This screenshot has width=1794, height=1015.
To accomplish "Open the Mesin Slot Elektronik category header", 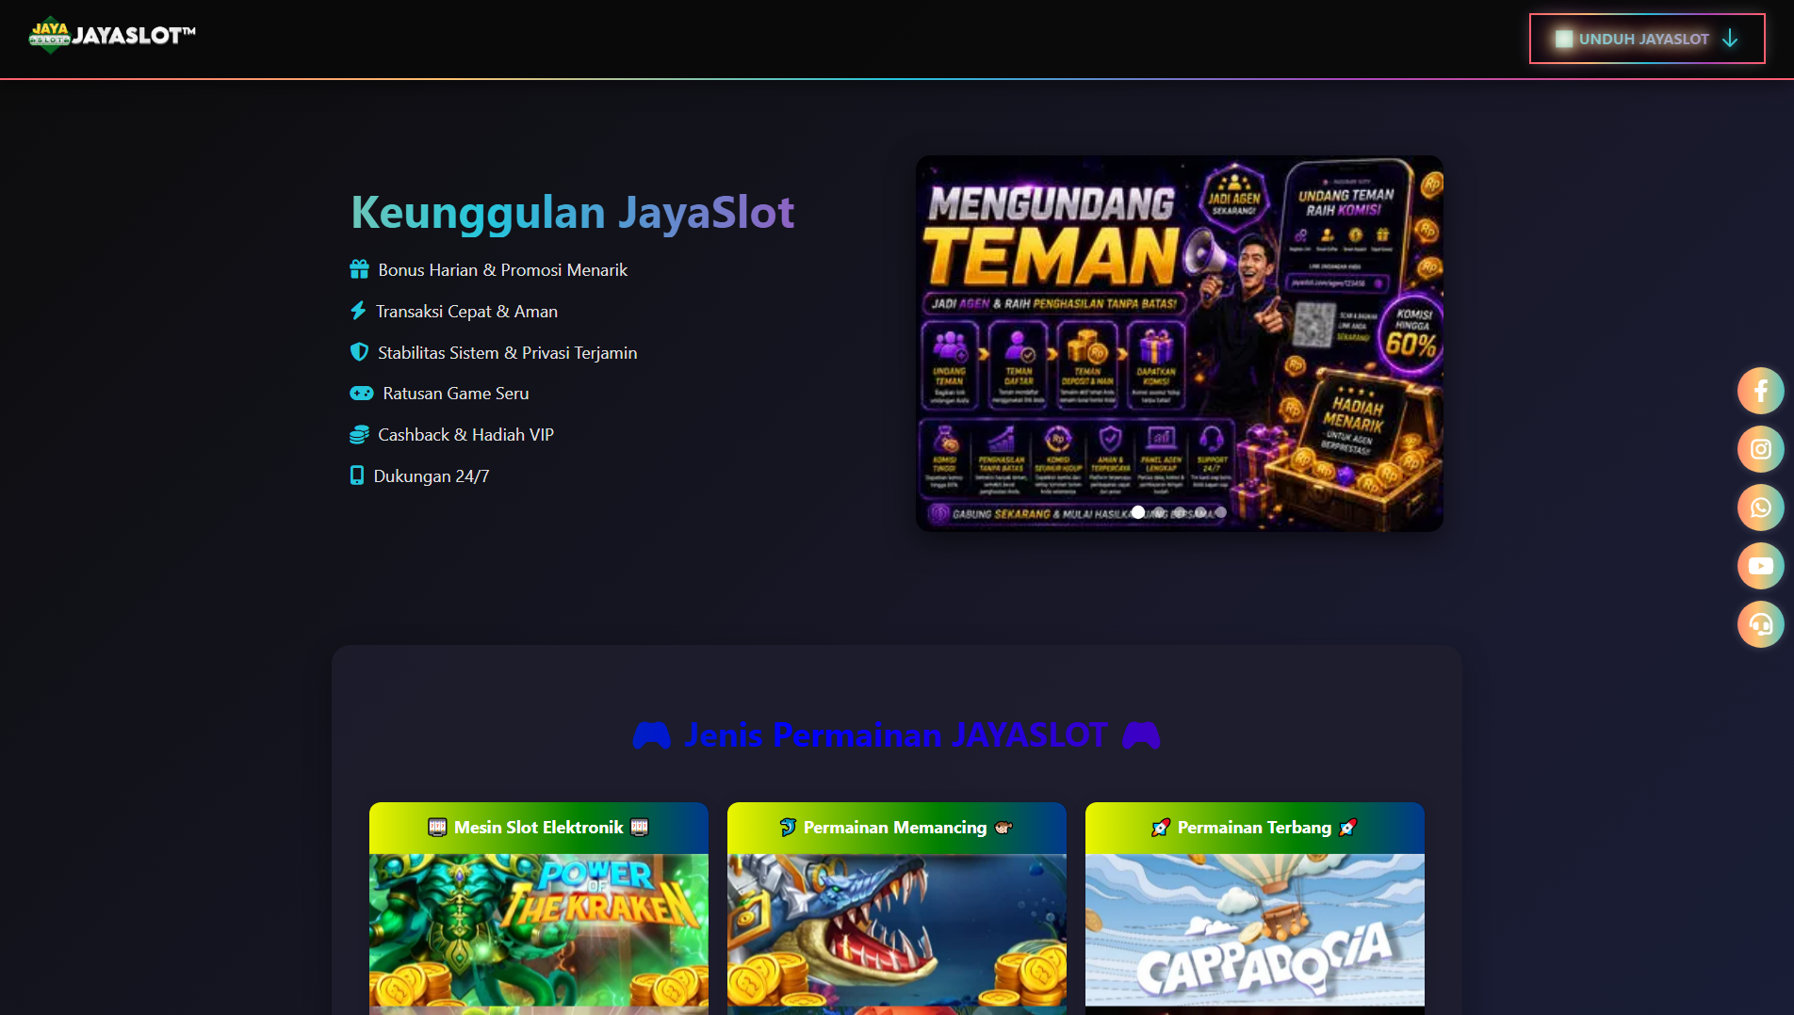I will click(x=539, y=828).
